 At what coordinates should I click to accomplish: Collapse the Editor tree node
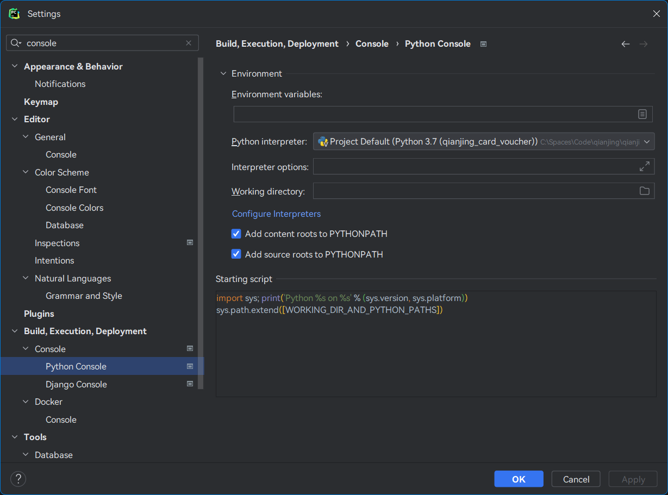15,119
